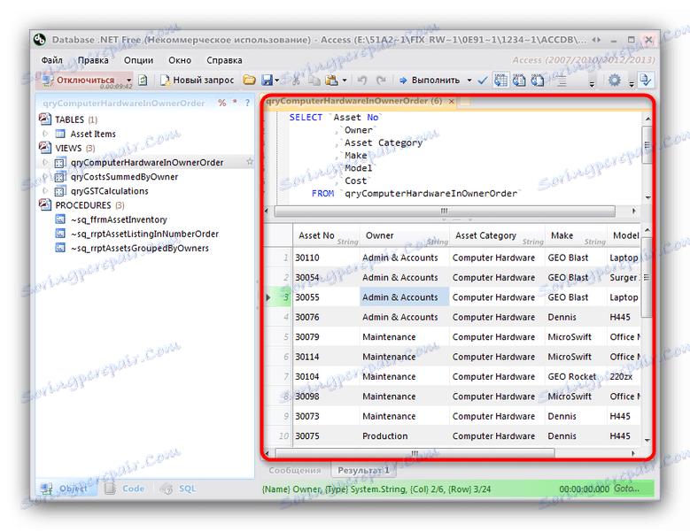
Task: Click the refresh icon beside Отключиться
Action: click(x=143, y=81)
